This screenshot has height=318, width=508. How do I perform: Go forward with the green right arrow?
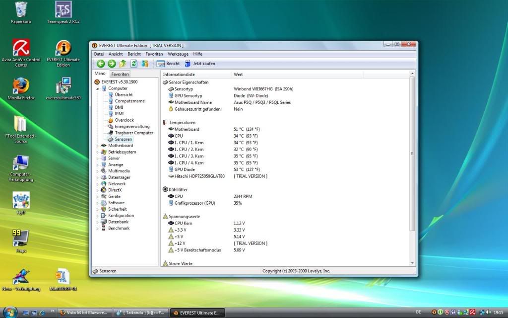click(112, 64)
